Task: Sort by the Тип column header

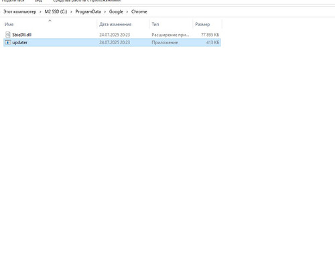Action: click(x=155, y=24)
